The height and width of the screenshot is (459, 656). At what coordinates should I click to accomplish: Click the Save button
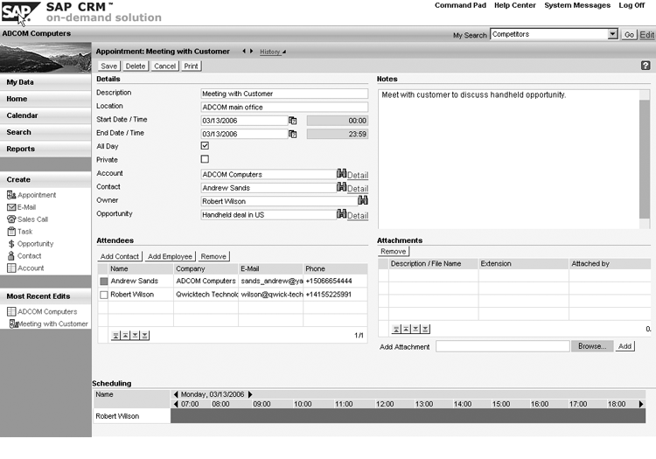(x=108, y=66)
